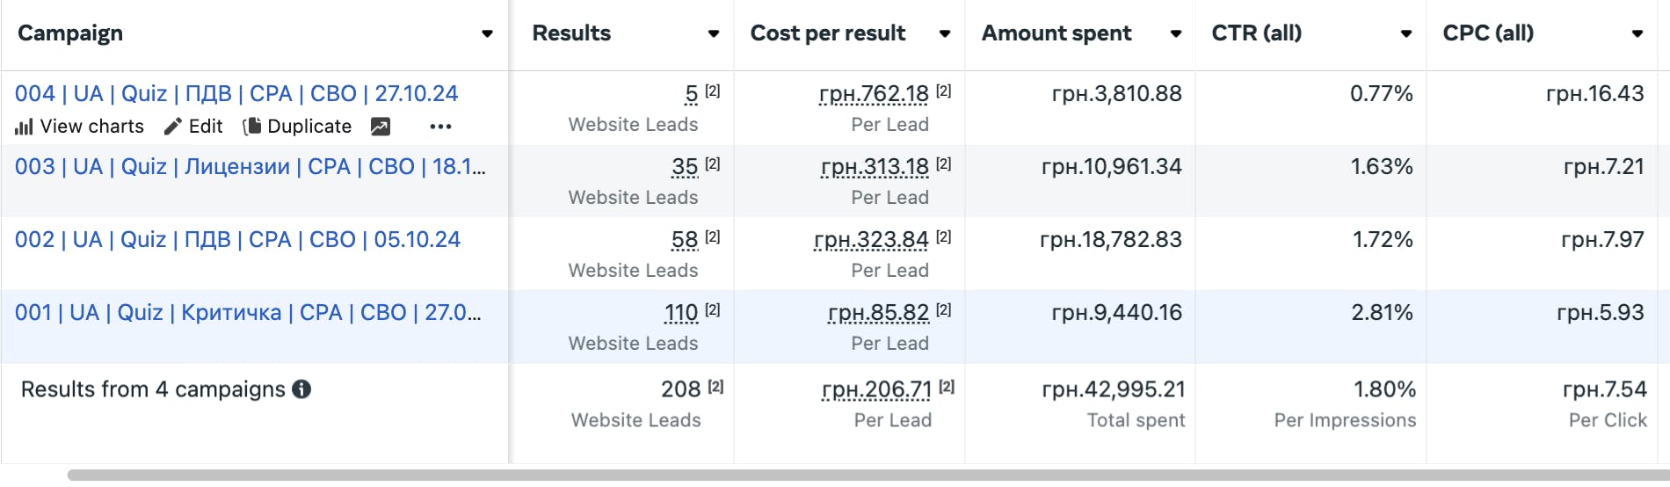This screenshot has height=487, width=1670.
Task: Open campaign 003 Лицензии link
Action: coord(250,166)
